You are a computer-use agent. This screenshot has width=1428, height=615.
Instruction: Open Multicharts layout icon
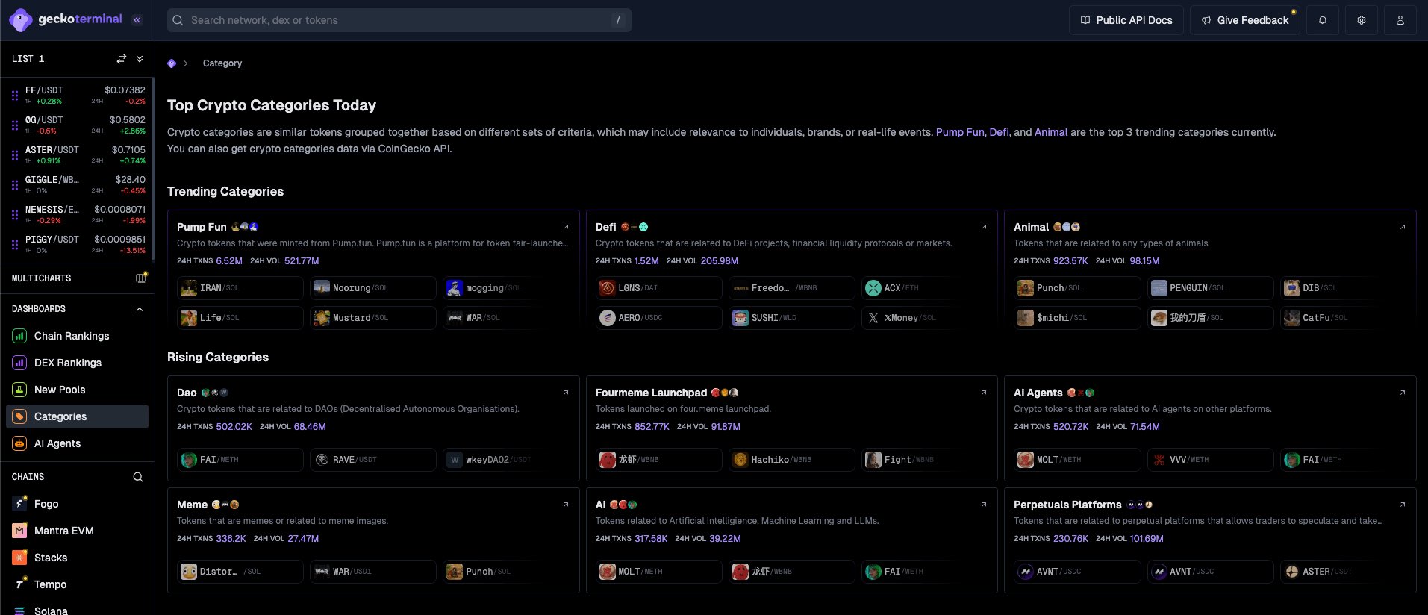click(x=141, y=278)
